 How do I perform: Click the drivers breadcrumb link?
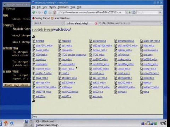pyautogui.click(x=46, y=29)
